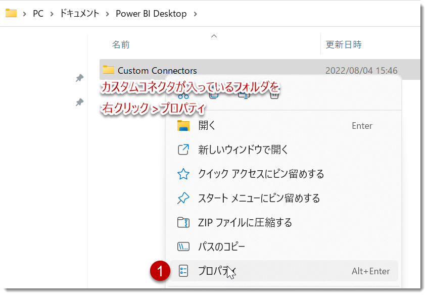Sort by the 名前 column header

pyautogui.click(x=121, y=44)
